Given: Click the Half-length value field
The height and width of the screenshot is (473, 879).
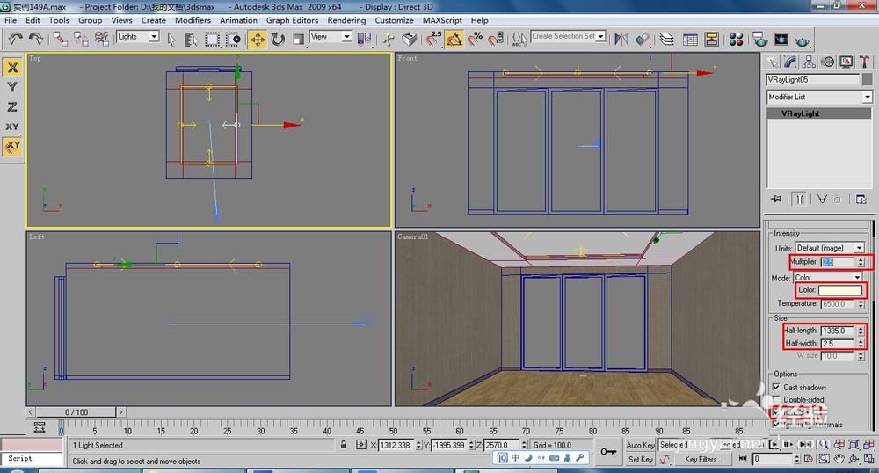Looking at the screenshot, I should tap(838, 331).
